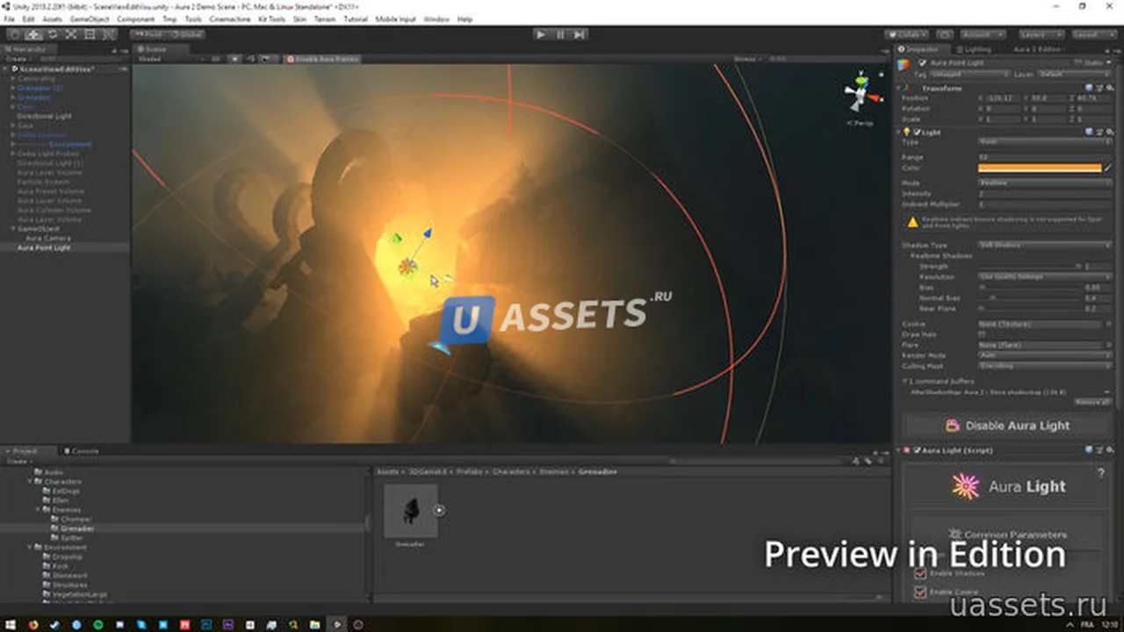The width and height of the screenshot is (1124, 632).
Task: Click the green Y-axis arrow of the move gizmo
Action: (396, 238)
